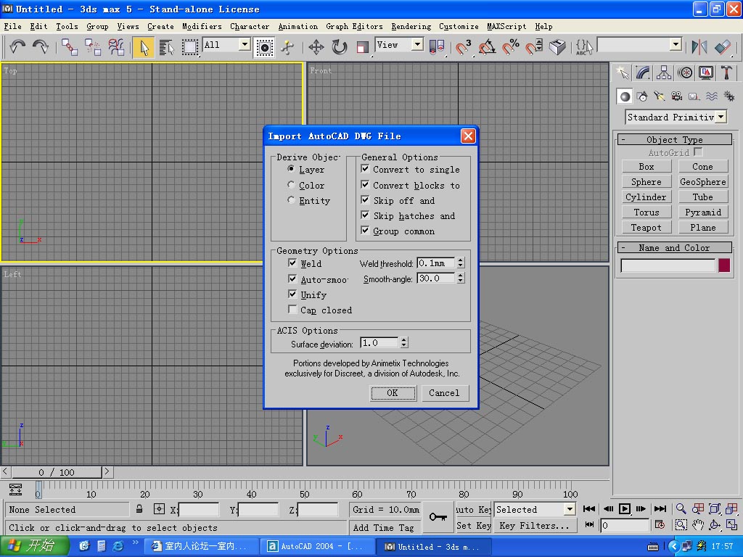The image size is (743, 557).
Task: Activate the Select and Move tool
Action: pos(316,47)
